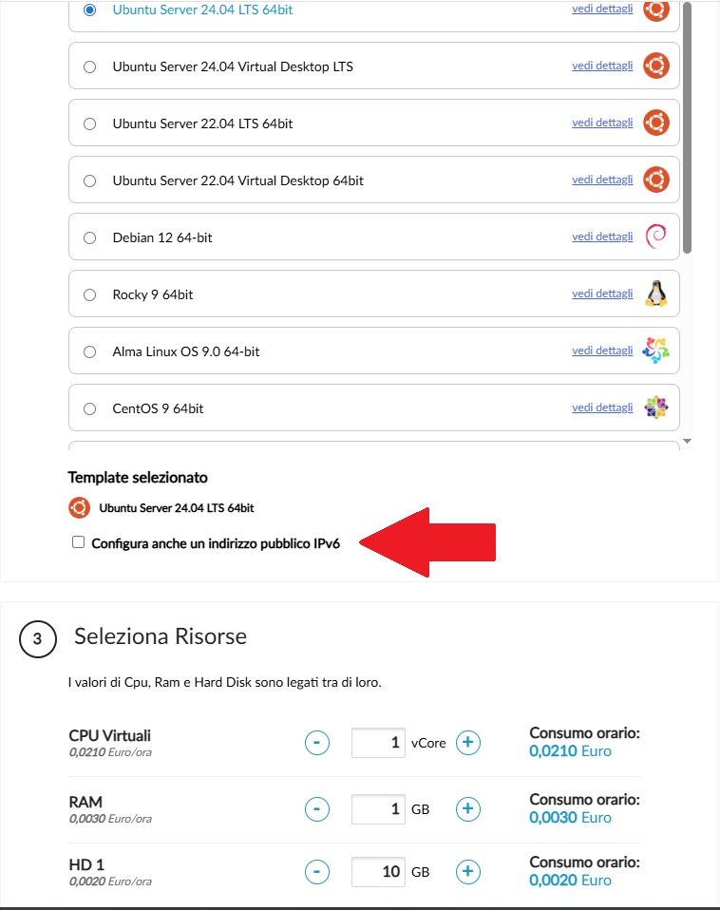Click the Debian swirl logo
The image size is (720, 910).
(x=656, y=237)
